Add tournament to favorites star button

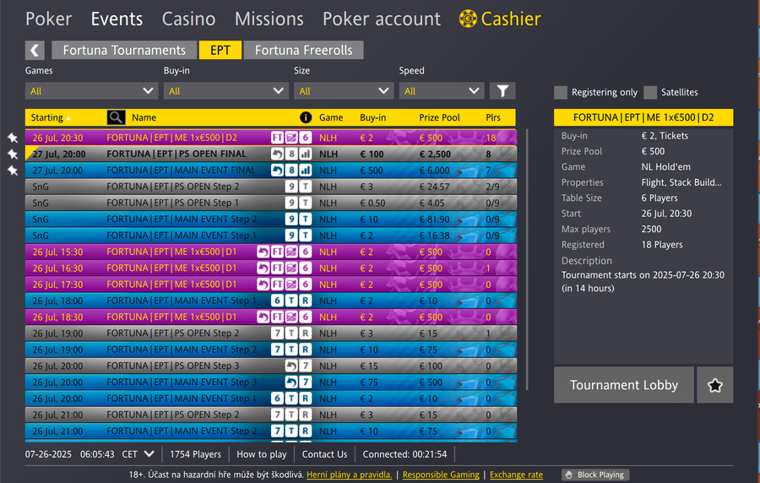tap(715, 385)
